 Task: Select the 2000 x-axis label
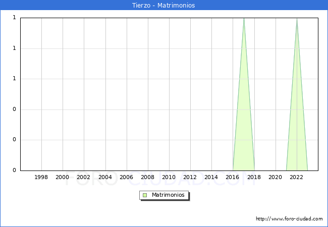tap(63, 177)
